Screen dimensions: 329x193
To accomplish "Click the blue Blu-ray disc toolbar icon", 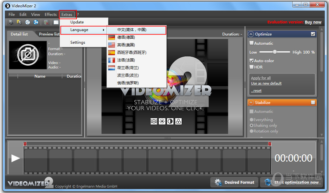I will coord(36,22).
